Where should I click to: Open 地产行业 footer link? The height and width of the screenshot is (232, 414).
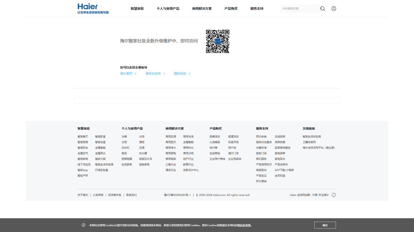click(x=188, y=159)
